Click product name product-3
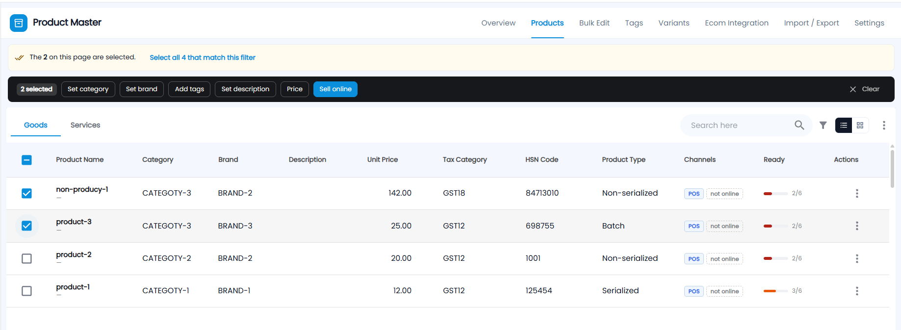 tap(74, 222)
